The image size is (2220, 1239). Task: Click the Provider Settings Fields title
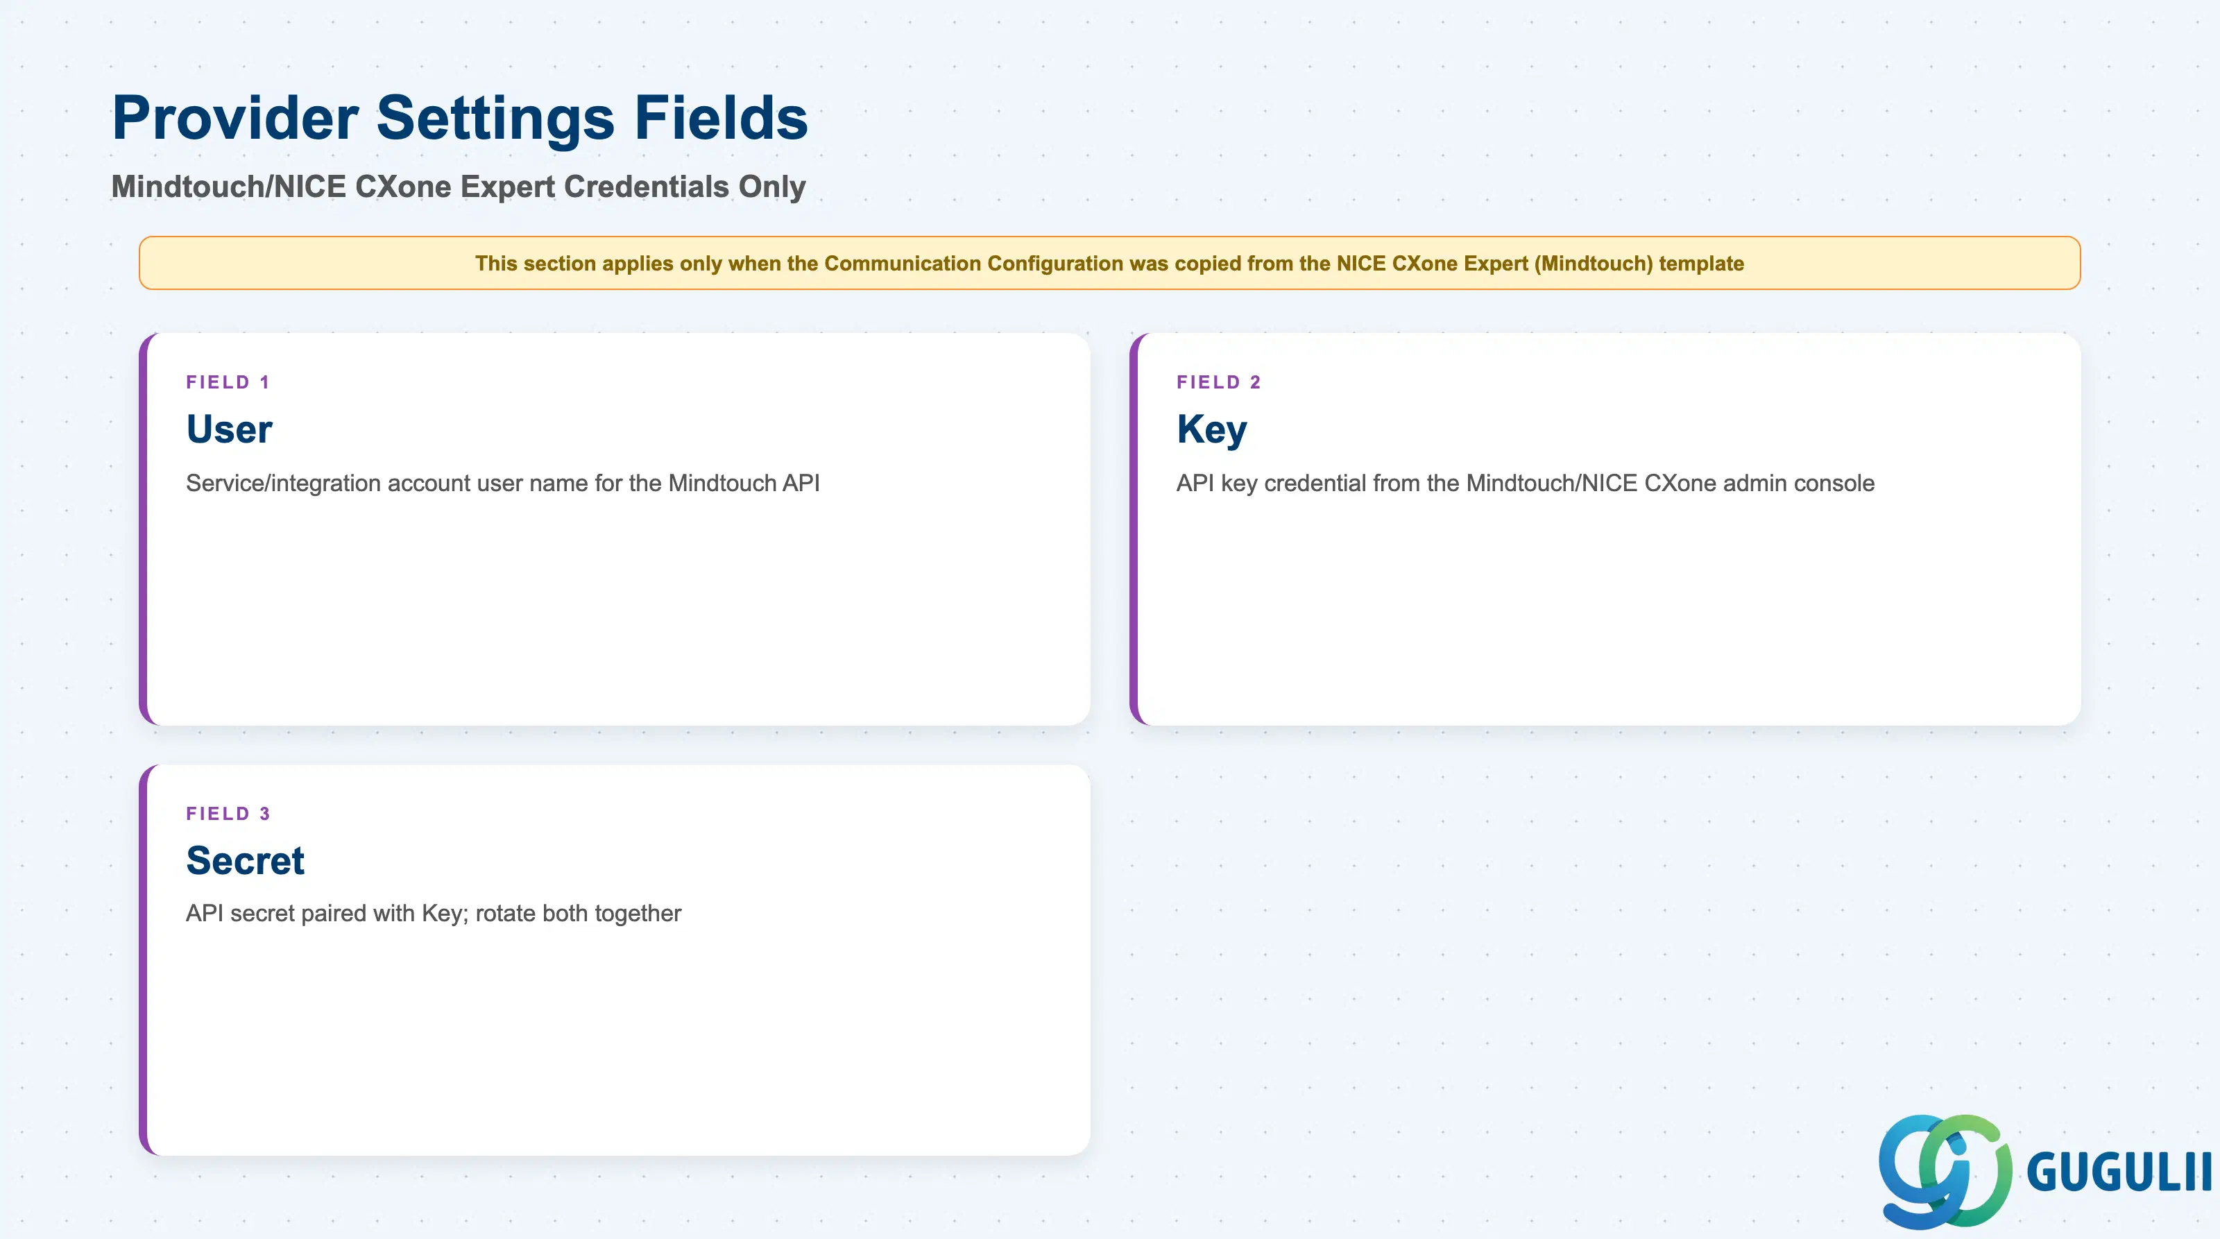click(x=459, y=117)
